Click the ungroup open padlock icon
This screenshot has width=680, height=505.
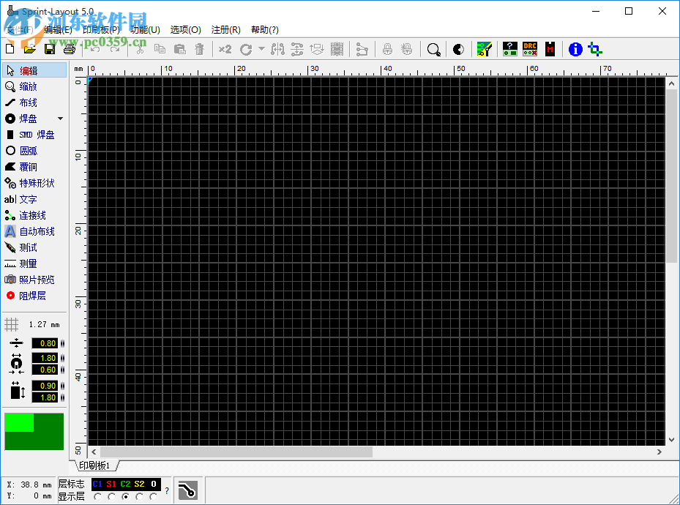click(406, 49)
